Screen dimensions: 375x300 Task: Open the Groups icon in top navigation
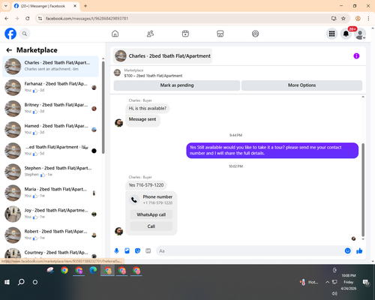255,34
